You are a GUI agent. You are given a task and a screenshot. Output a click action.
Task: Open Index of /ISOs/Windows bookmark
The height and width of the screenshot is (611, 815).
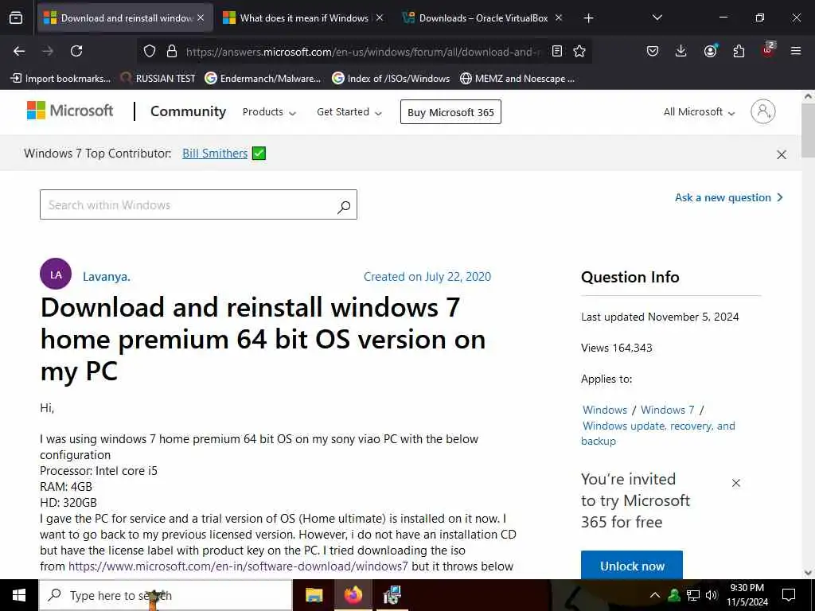click(x=391, y=79)
